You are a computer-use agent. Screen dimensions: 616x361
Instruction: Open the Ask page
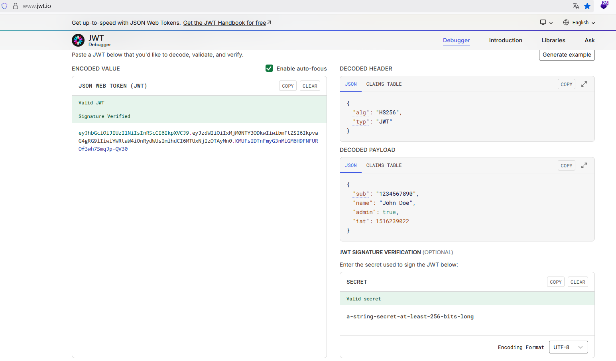pyautogui.click(x=590, y=40)
